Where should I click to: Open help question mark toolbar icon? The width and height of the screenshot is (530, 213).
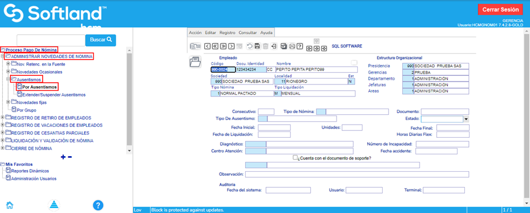click(299, 46)
